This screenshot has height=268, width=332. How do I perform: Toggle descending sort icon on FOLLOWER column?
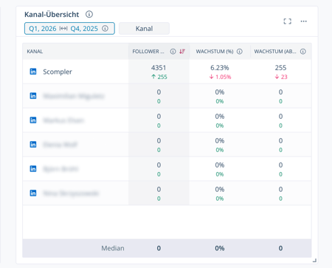[x=182, y=52]
